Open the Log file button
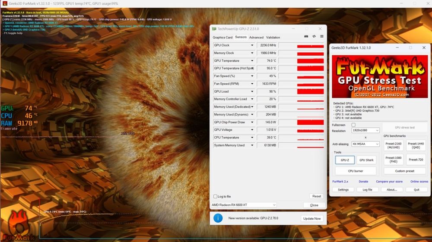This screenshot has width=432, height=242. [x=367, y=190]
